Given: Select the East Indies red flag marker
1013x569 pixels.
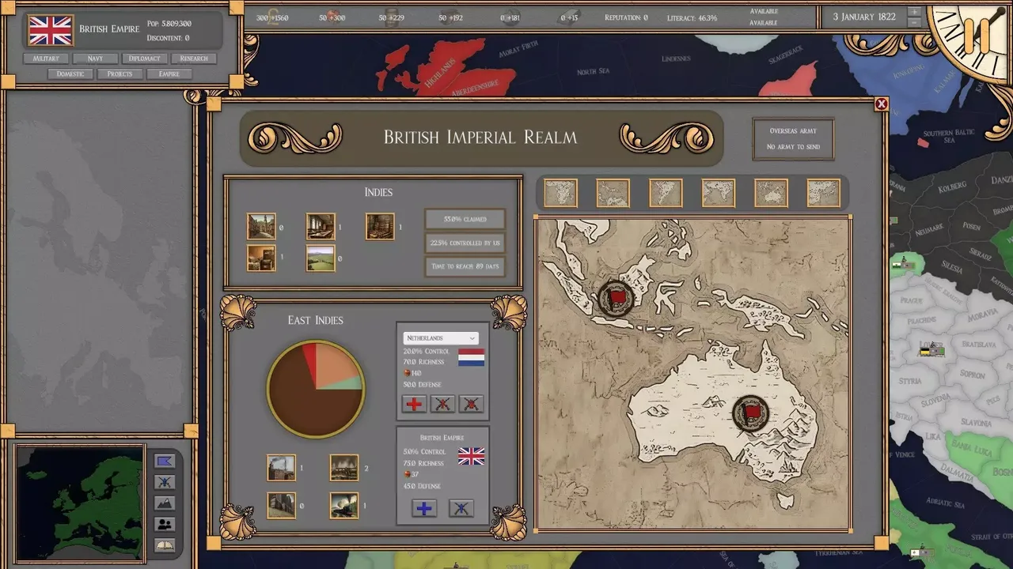Looking at the screenshot, I should point(616,298).
